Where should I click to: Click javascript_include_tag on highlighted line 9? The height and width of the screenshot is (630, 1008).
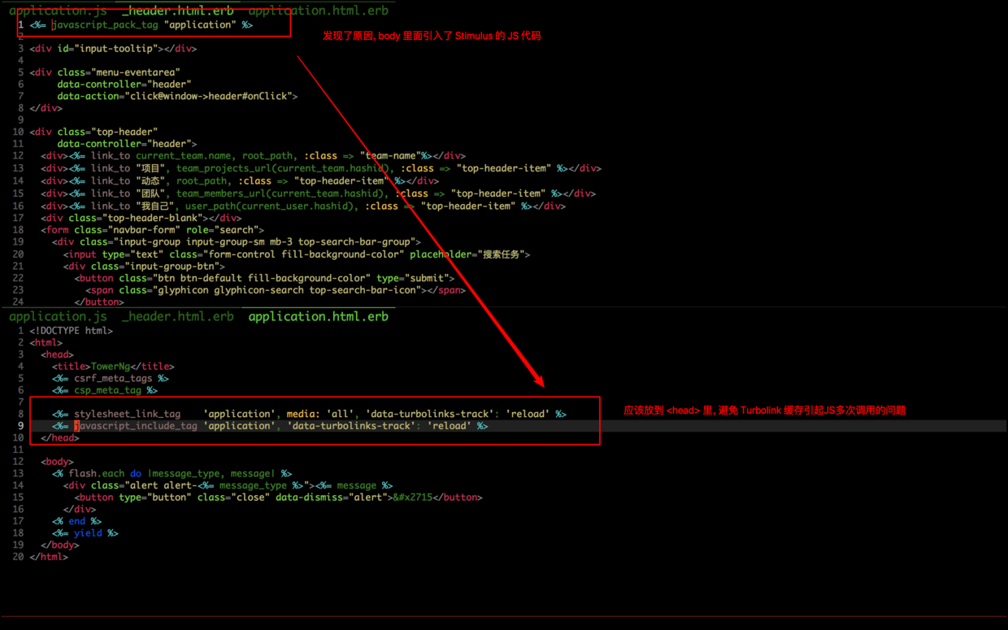coord(136,426)
